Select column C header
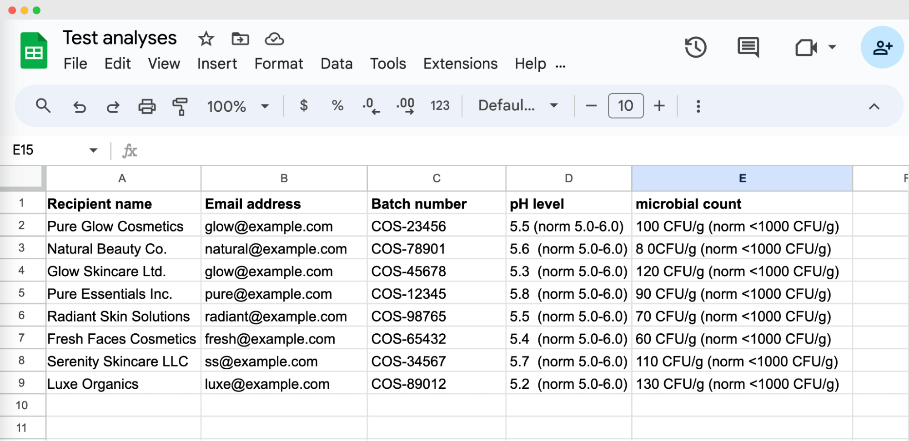This screenshot has width=909, height=441. pyautogui.click(x=437, y=178)
